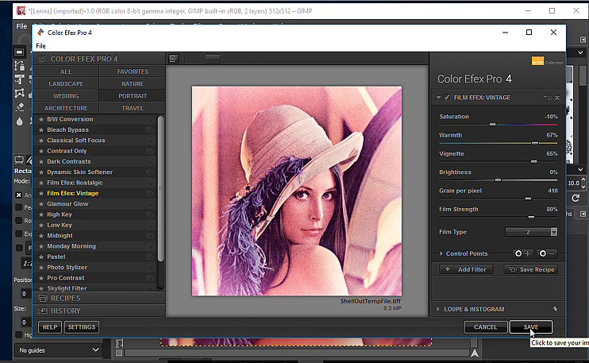The image size is (589, 363).
Task: Show the Portrait filter category
Action: (x=133, y=96)
